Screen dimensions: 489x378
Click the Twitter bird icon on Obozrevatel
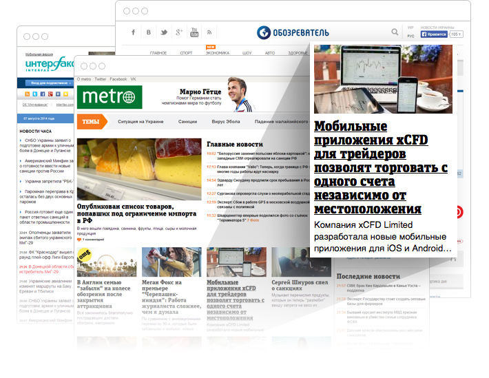click(164, 32)
